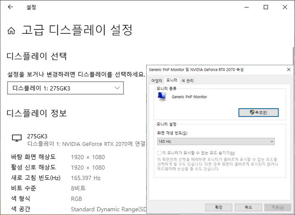The width and height of the screenshot is (295, 215).
Task: Close the 설정 window
Action: (x=285, y=7)
